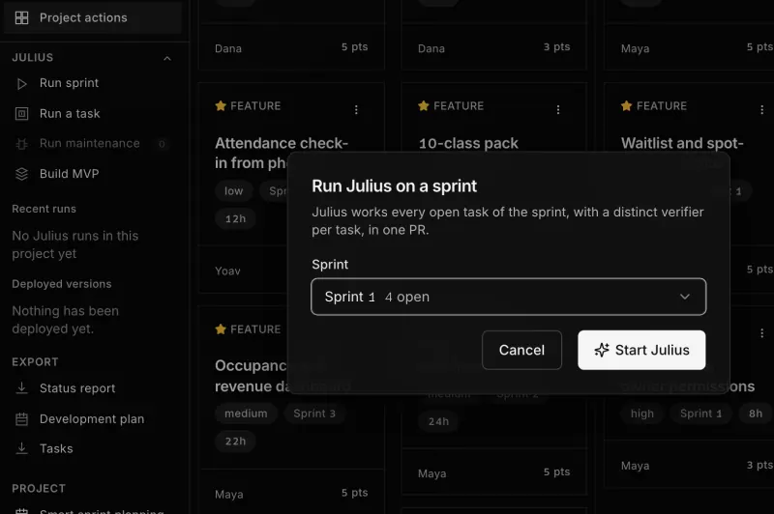Click the 22h estimate tag
This screenshot has height=514, width=774.
click(x=235, y=441)
